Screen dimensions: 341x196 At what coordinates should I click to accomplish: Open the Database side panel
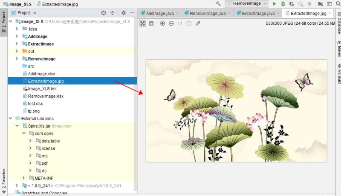click(x=338, y=24)
